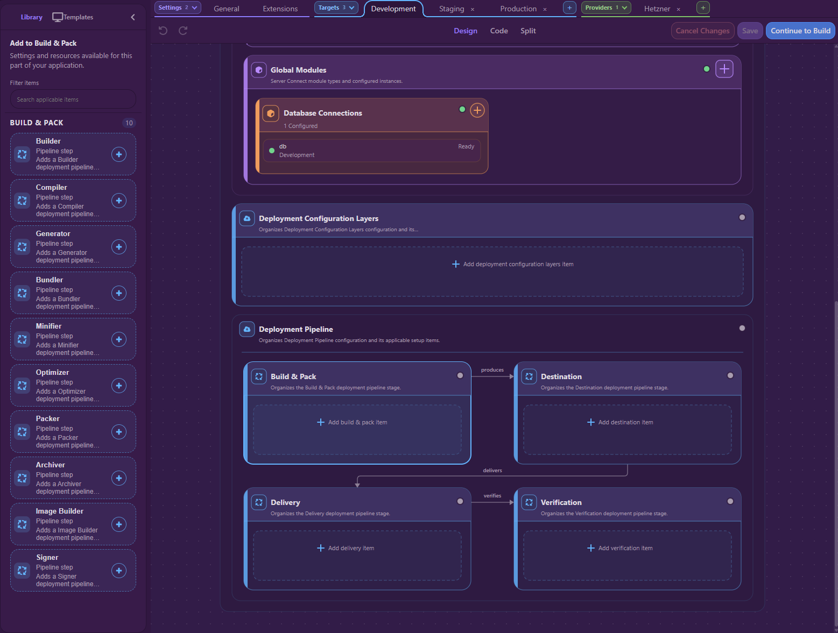This screenshot has height=633, width=838.
Task: Click the redo arrow icon
Action: [x=183, y=31]
